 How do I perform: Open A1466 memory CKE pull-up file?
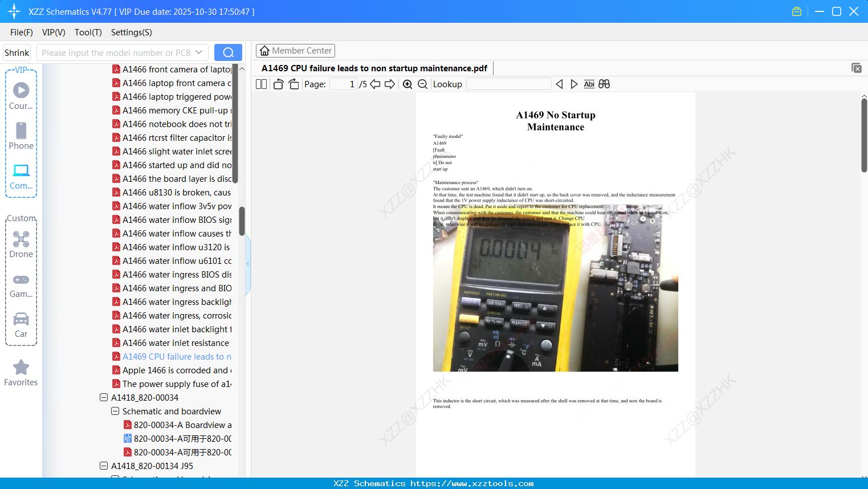tap(172, 110)
